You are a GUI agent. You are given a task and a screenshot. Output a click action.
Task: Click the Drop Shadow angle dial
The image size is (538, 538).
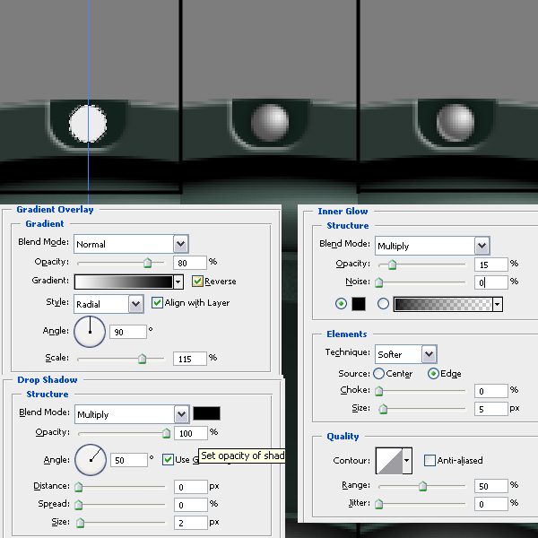pos(91,460)
